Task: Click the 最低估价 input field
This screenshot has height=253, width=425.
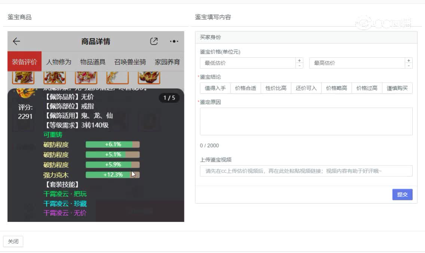Action: coord(248,63)
